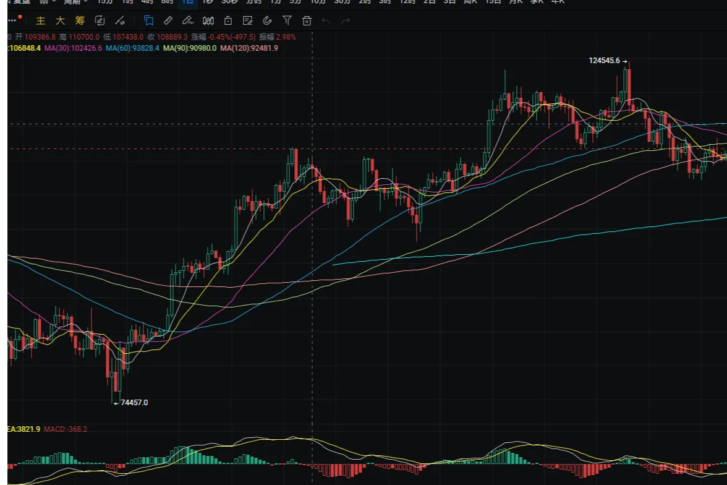Open the 周期 period dropdown
The width and height of the screenshot is (727, 485).
(x=75, y=2)
